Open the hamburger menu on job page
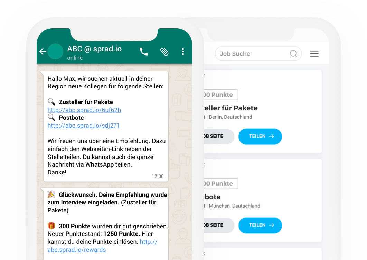Image resolution: width=367 pixels, height=260 pixels. 314,54
